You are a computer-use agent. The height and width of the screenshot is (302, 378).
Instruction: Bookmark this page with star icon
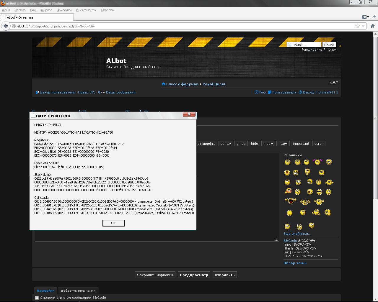coord(357,26)
